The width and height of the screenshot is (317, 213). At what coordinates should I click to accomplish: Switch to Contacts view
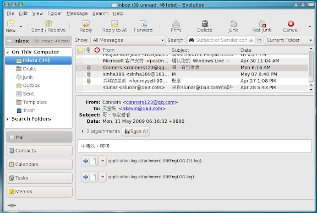[39, 151]
